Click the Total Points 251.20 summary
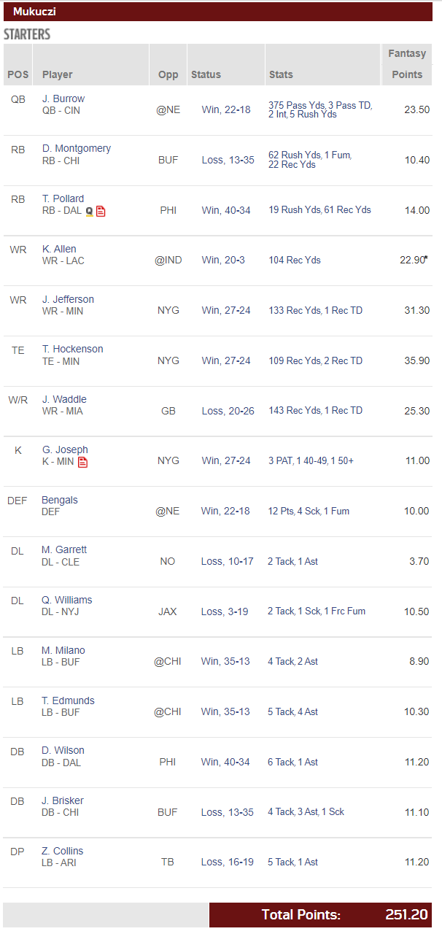Screen dimensions: 442x934 (321, 915)
